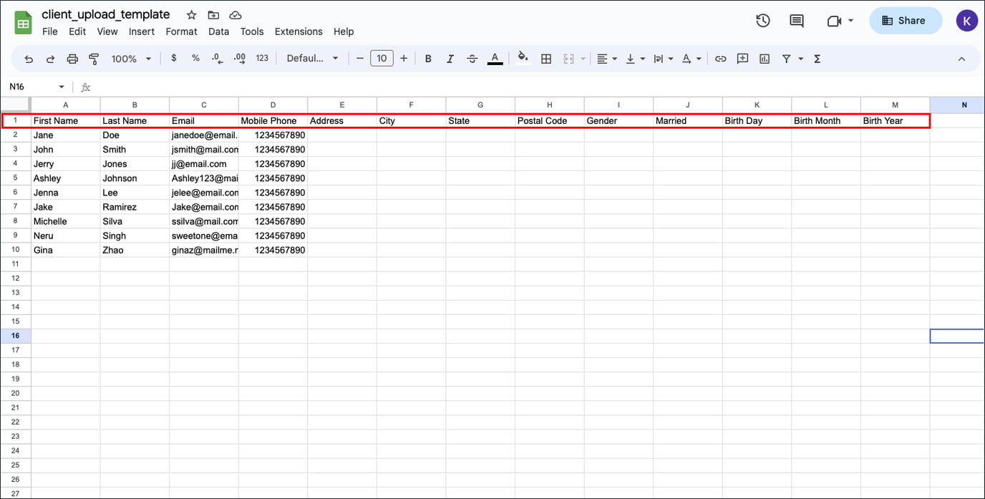Decrease decimal places
Screen dimensions: 985x499
coord(217,59)
